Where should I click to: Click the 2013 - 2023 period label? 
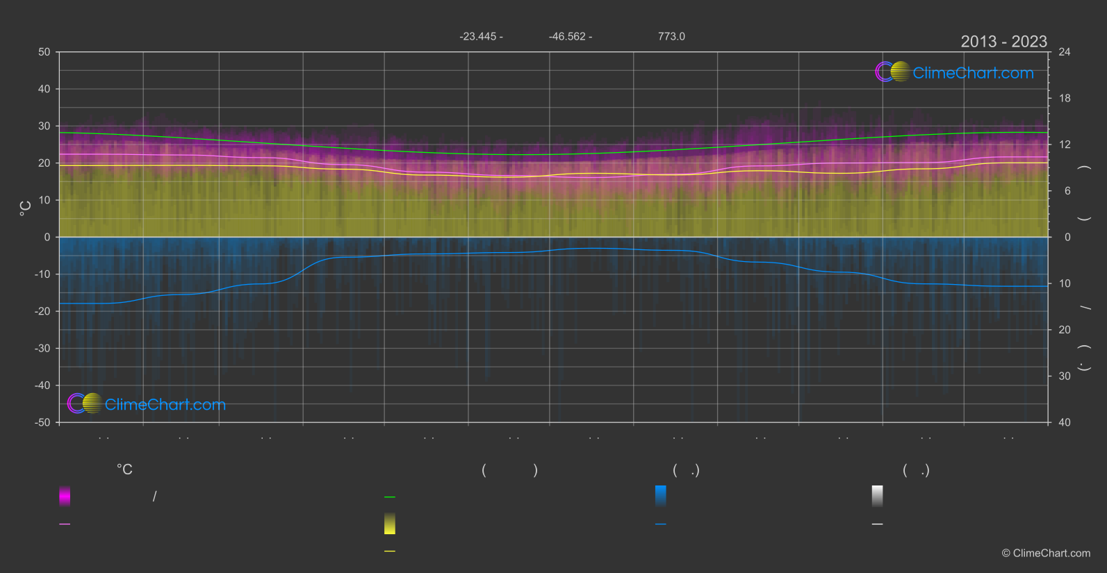pyautogui.click(x=1003, y=42)
